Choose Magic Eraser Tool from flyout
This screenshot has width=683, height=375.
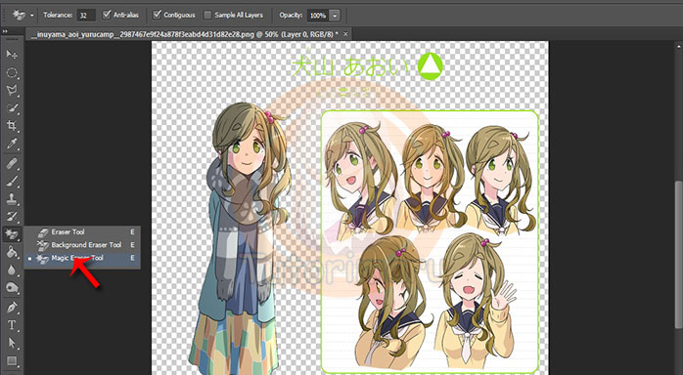coord(82,258)
